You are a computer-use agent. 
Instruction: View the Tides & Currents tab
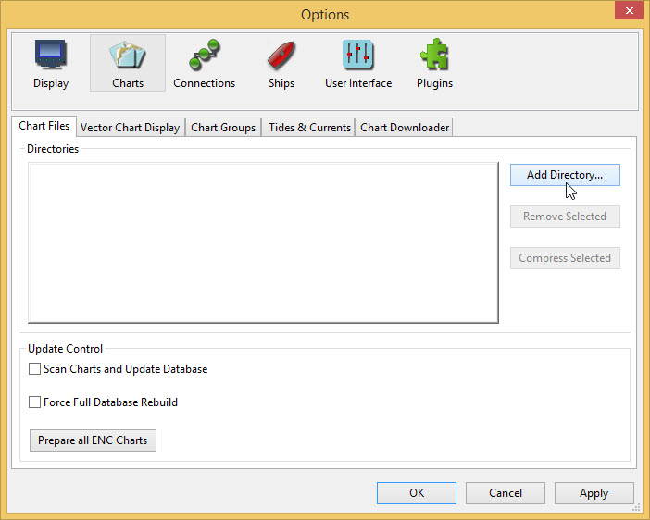(309, 128)
